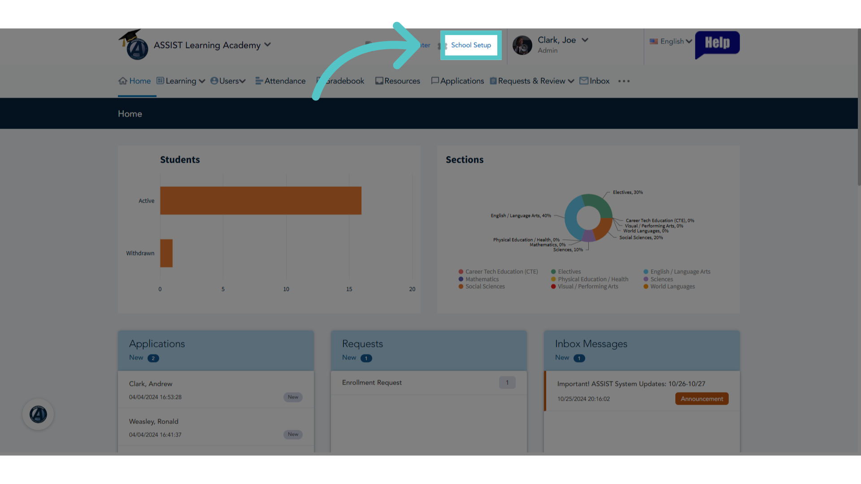Expand the English language dropdown
Viewport: 861px width, 484px height.
click(x=671, y=41)
